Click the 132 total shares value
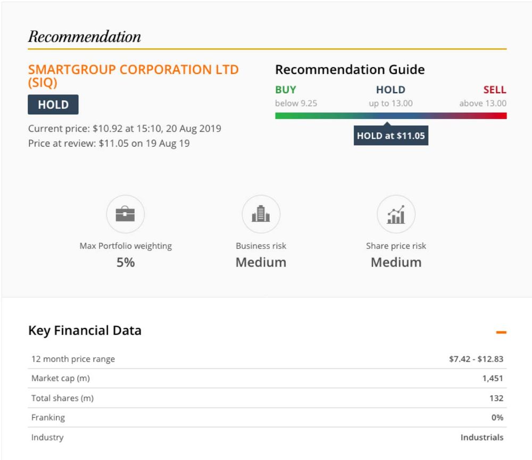The height and width of the screenshot is (460, 532). pos(496,398)
